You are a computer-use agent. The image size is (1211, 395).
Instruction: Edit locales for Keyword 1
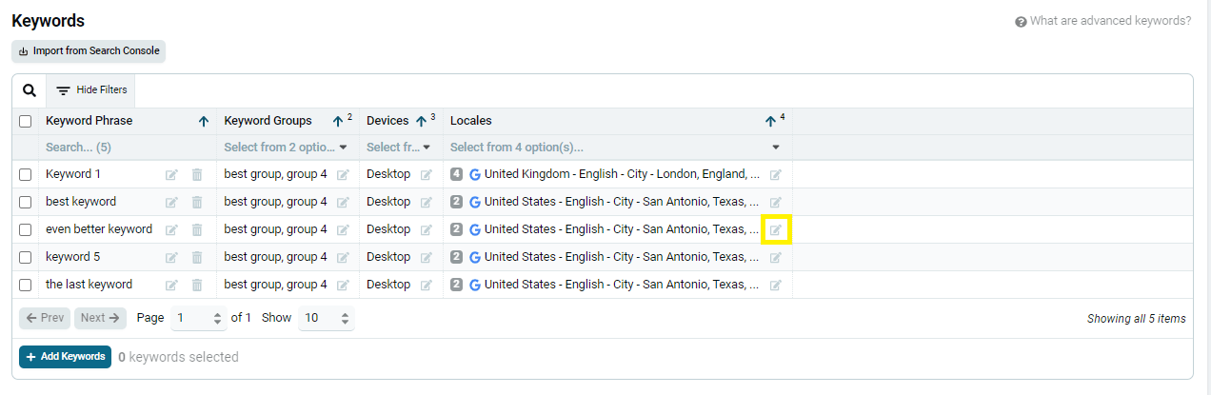(x=776, y=174)
